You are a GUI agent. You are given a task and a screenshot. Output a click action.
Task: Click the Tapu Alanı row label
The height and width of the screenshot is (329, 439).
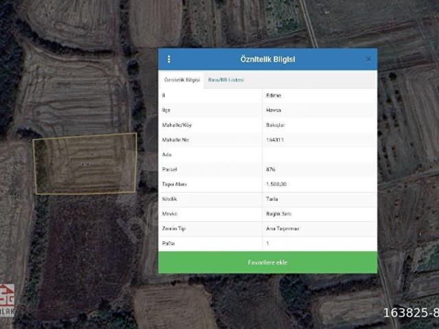pos(174,184)
